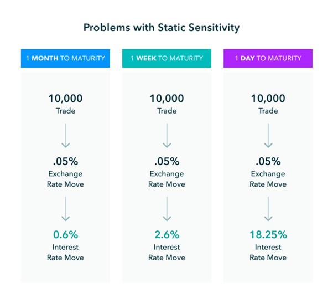Image resolution: width=333 pixels, height=303 pixels.
Task: Click .05% in the 1 Day column
Action: (x=268, y=161)
